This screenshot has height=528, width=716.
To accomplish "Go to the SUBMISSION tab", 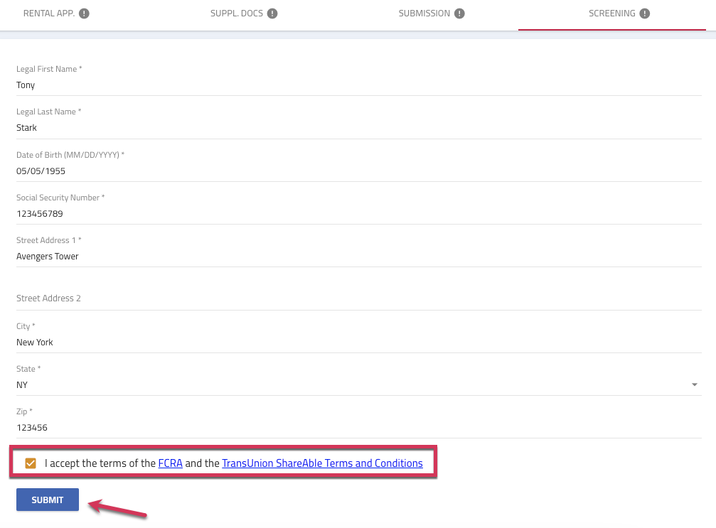I will coord(431,14).
